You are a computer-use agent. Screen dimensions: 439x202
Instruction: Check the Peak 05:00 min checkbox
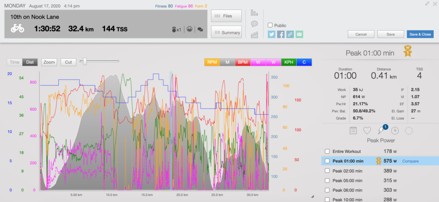pyautogui.click(x=327, y=181)
